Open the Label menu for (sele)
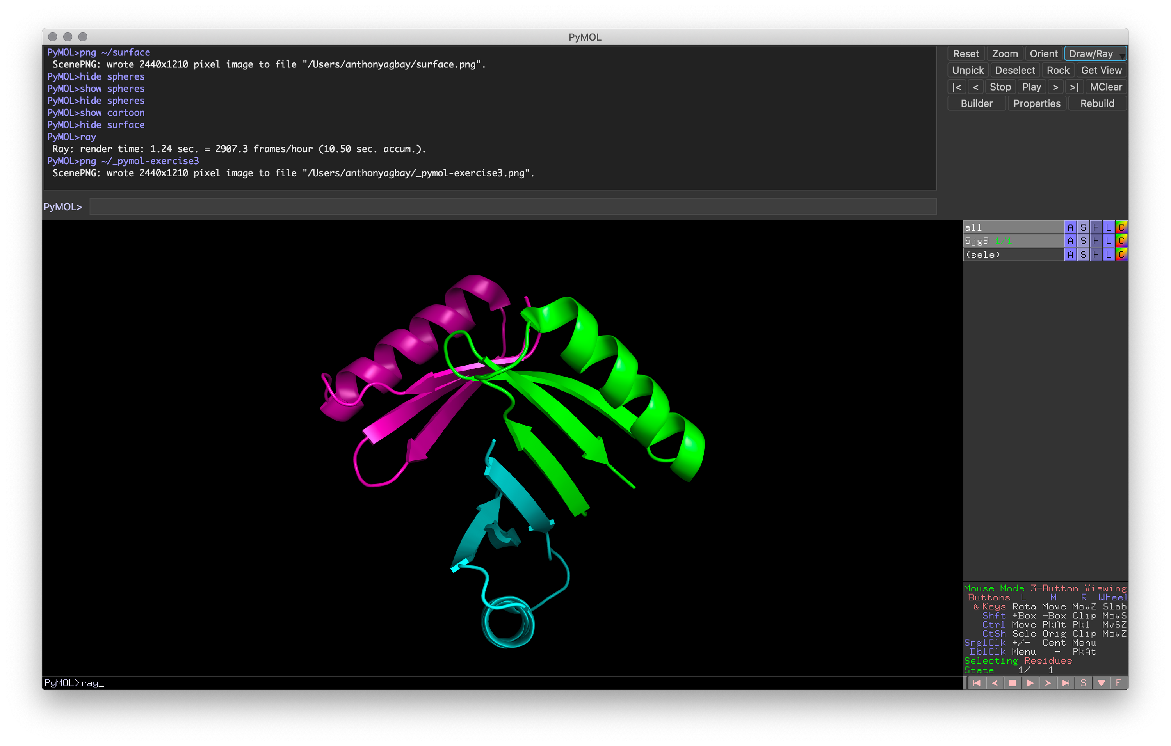The width and height of the screenshot is (1171, 746). (x=1109, y=254)
